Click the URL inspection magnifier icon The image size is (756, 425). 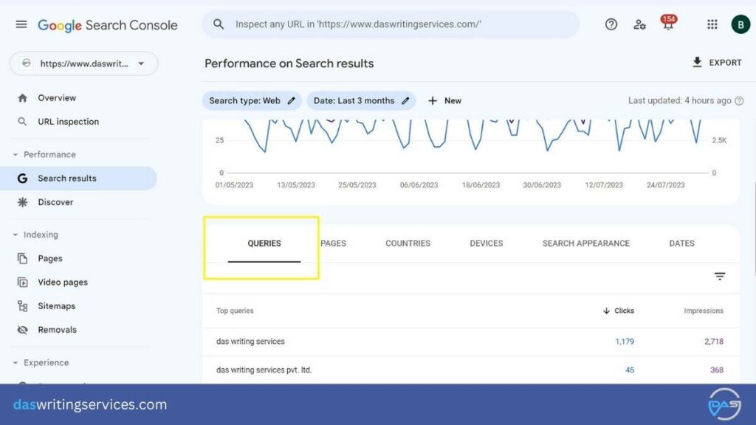point(22,122)
